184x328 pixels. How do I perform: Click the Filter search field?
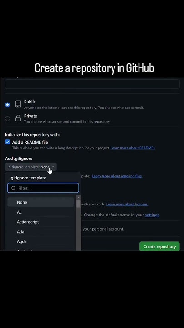43,188
